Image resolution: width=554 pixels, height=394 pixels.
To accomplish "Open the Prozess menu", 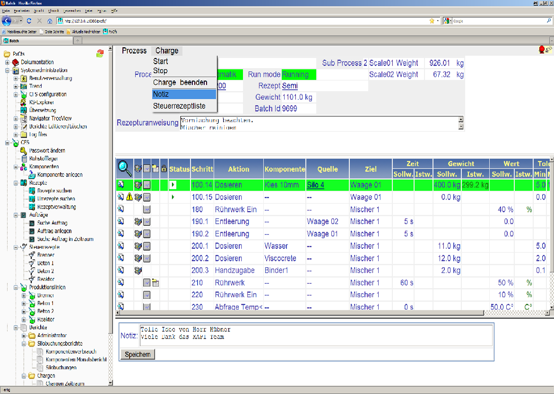I will [134, 51].
